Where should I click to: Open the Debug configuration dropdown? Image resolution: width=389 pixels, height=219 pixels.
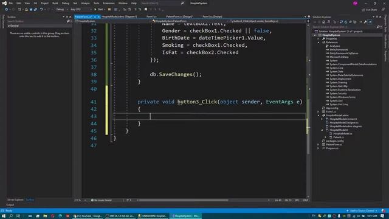click(61, 10)
